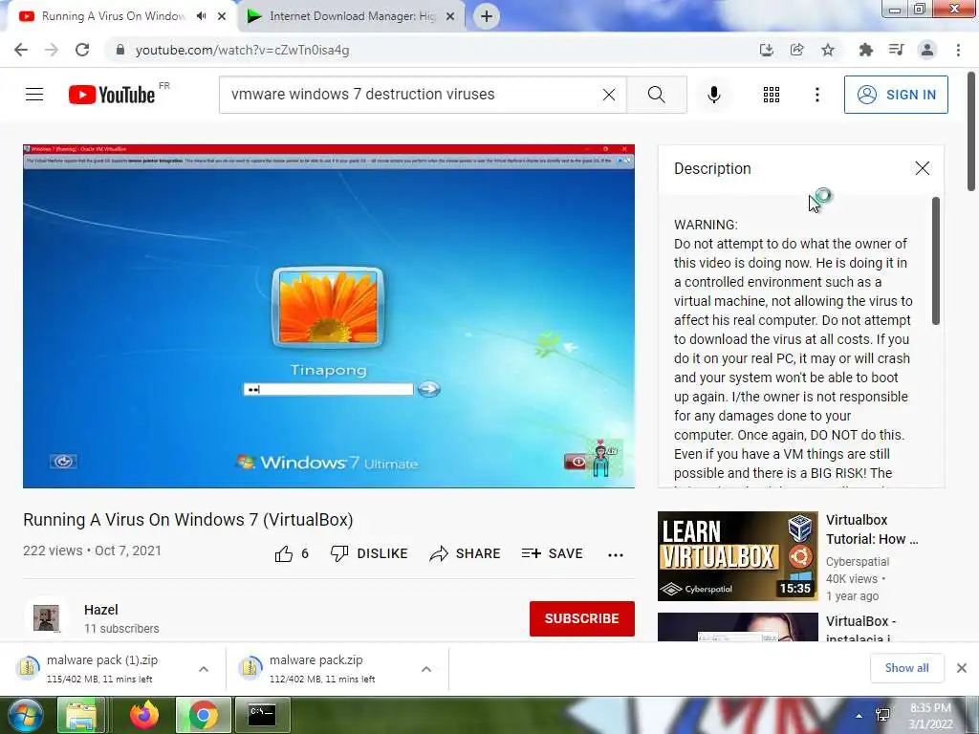Viewport: 979px width, 734px height.
Task: Open the media control icon in toolbar
Action: 896,50
